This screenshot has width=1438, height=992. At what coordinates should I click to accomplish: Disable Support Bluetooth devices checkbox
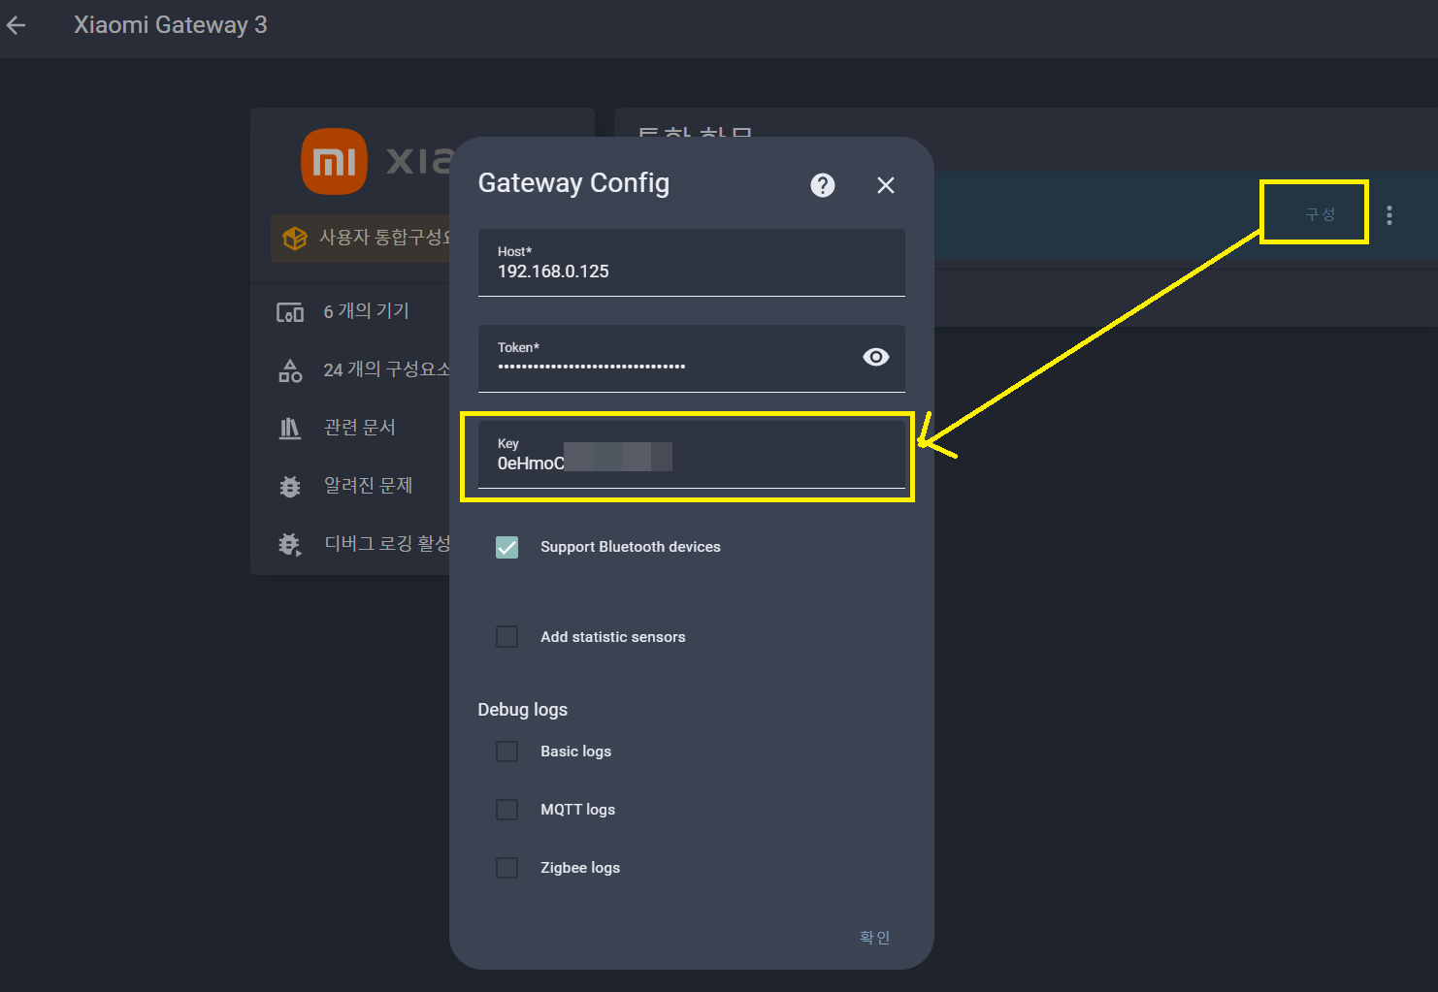(507, 547)
